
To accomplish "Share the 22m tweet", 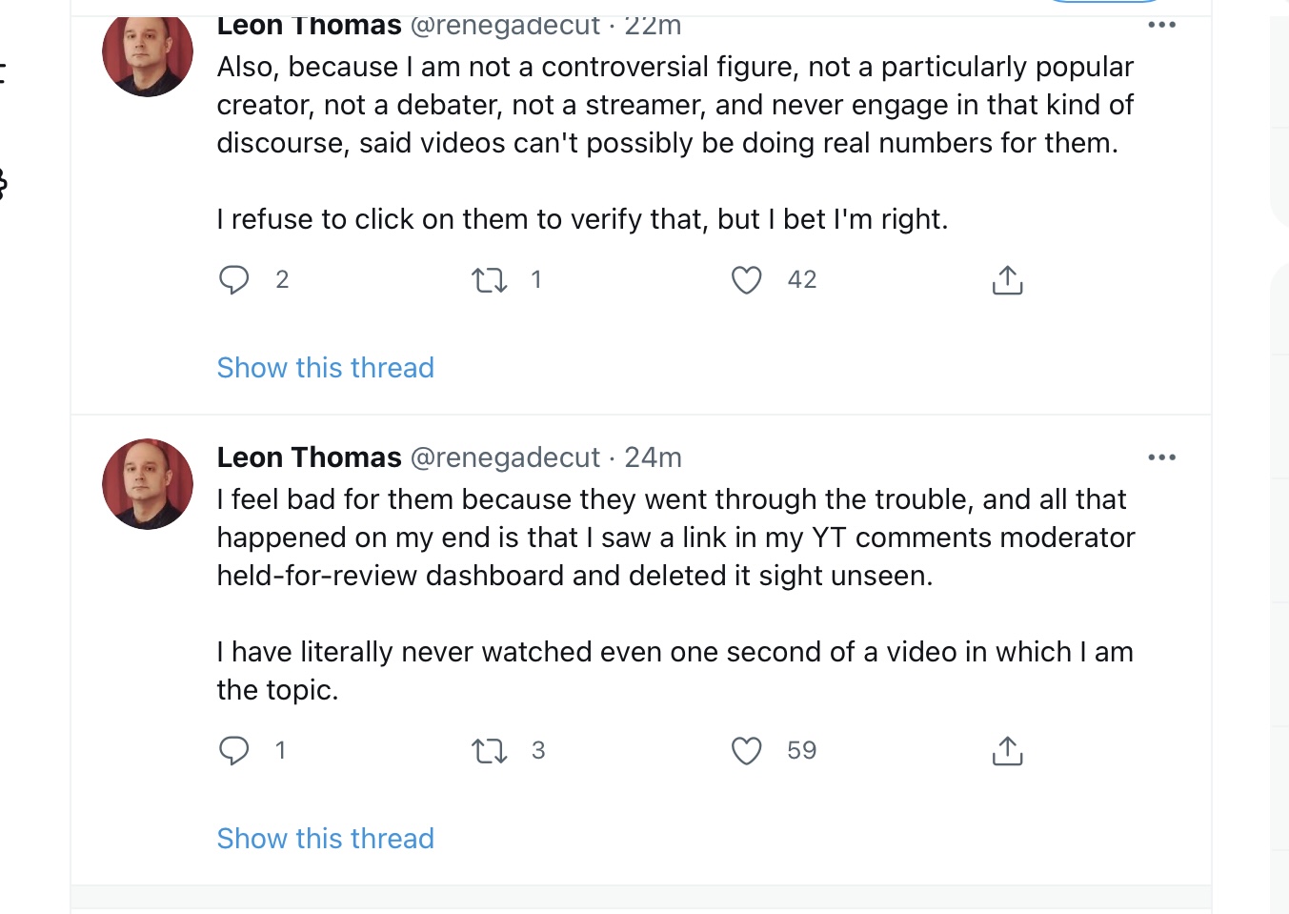I will pyautogui.click(x=1007, y=279).
